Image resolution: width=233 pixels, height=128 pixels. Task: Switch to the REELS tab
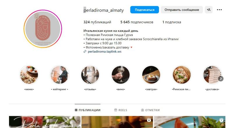pyautogui.click(x=121, y=110)
